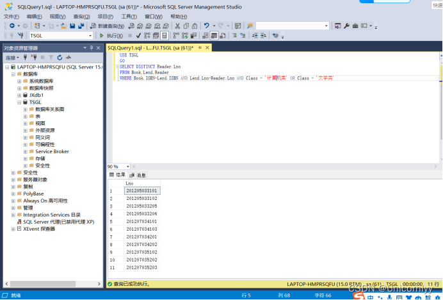Open the 文件(F) menu
This screenshot has height=300, width=443.
[x=12, y=17]
